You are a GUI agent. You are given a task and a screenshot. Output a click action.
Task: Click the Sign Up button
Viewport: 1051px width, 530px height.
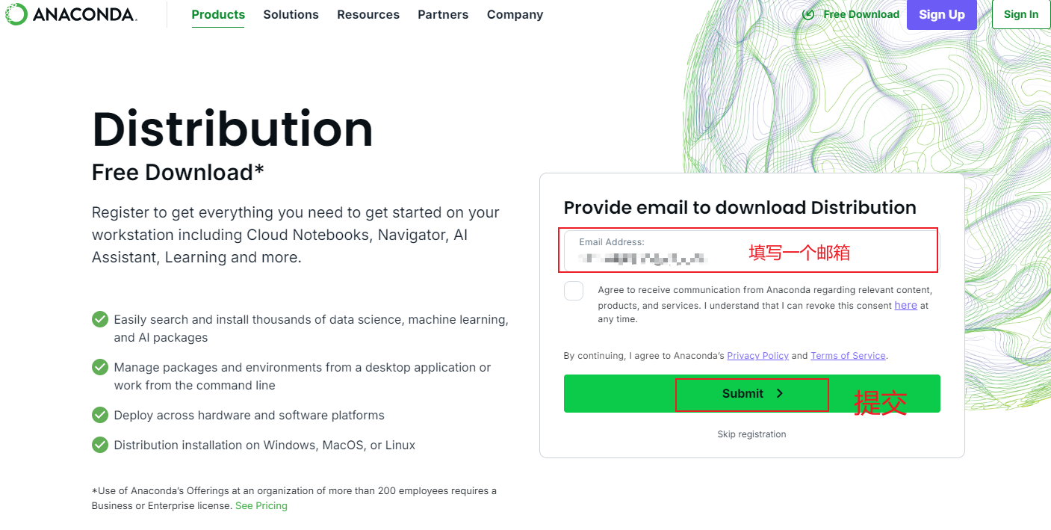[942, 14]
